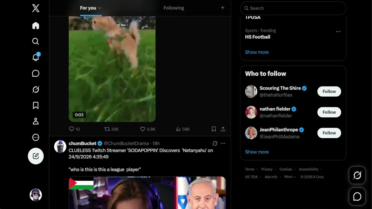The image size is (372, 209).
Task: Click the Search input field
Action: tap(293, 8)
